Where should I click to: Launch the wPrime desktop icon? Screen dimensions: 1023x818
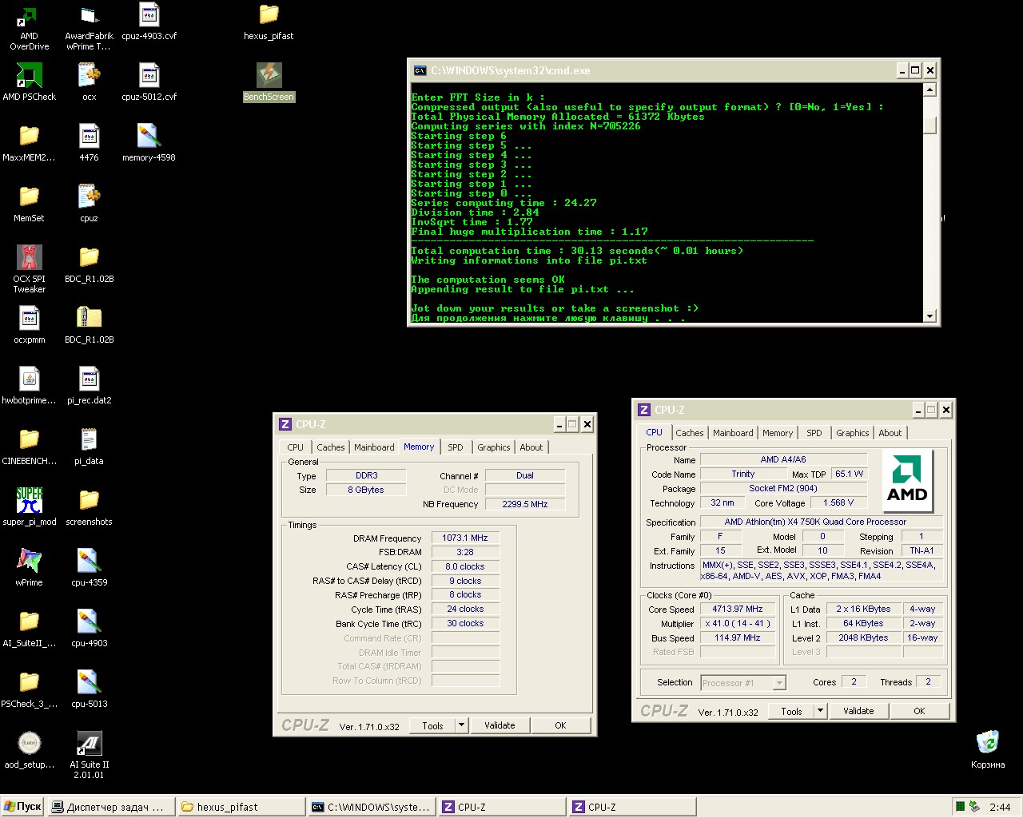29,562
